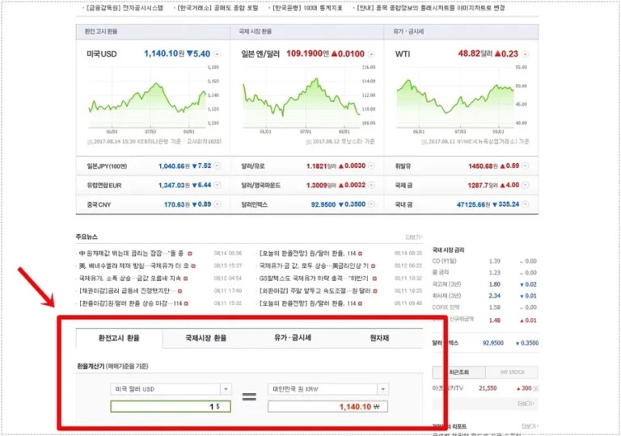
Task: Open news '美, 베네수엘라 제재 방침…국제유가 더 오'
Action: pyautogui.click(x=134, y=266)
